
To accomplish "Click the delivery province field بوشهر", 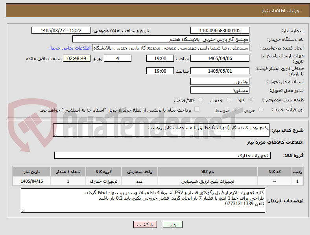I will click(220, 81).
